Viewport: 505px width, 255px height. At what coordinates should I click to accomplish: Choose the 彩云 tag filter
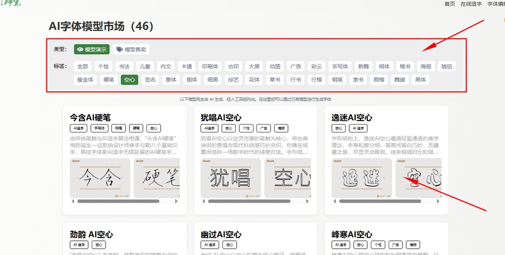tap(317, 66)
